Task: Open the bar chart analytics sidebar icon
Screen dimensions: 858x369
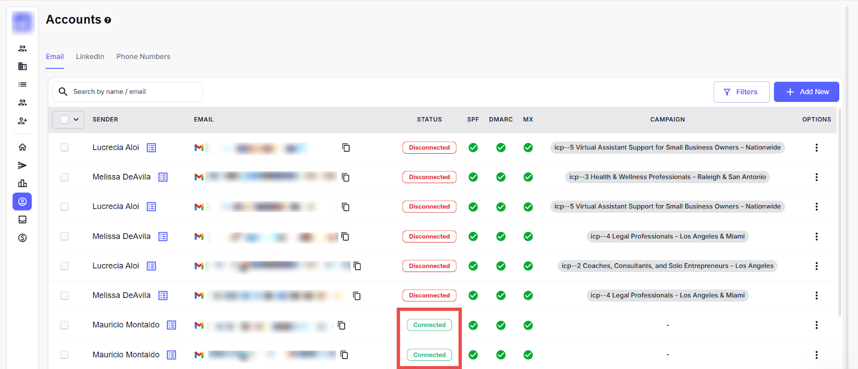Action: pos(23,184)
